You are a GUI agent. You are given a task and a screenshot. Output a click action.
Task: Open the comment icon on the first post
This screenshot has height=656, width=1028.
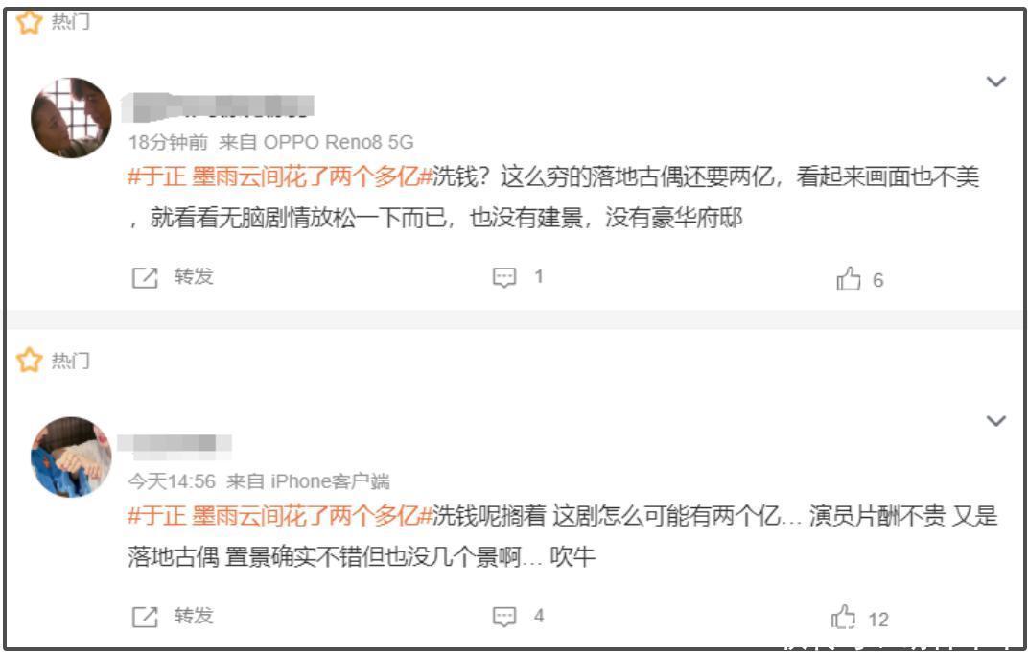coord(504,277)
